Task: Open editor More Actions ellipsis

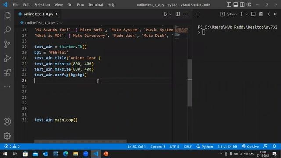Action: tap(185, 14)
